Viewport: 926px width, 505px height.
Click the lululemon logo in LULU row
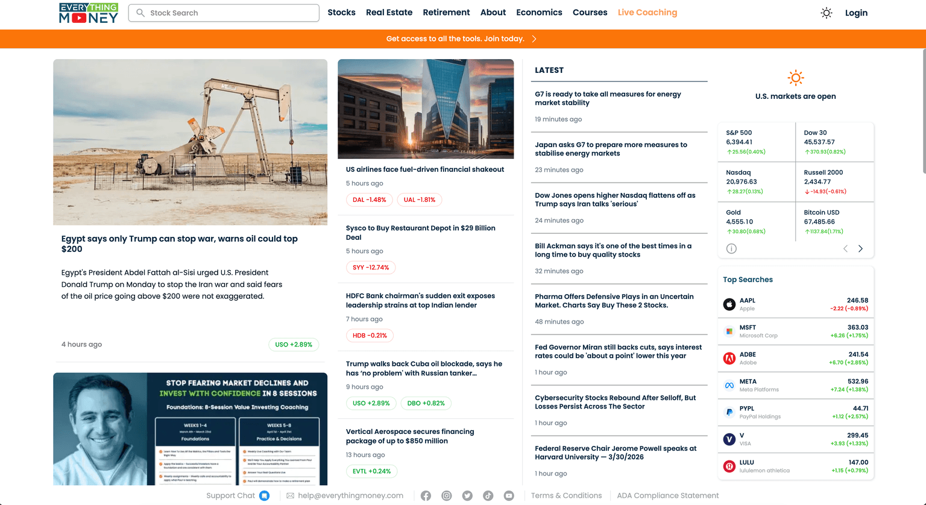point(729,466)
